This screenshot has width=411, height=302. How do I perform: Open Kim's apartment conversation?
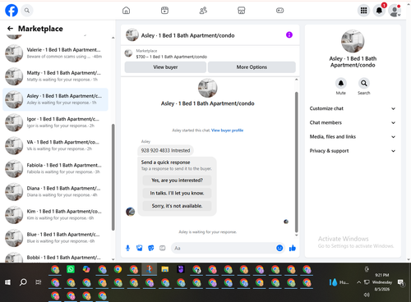tap(55, 214)
